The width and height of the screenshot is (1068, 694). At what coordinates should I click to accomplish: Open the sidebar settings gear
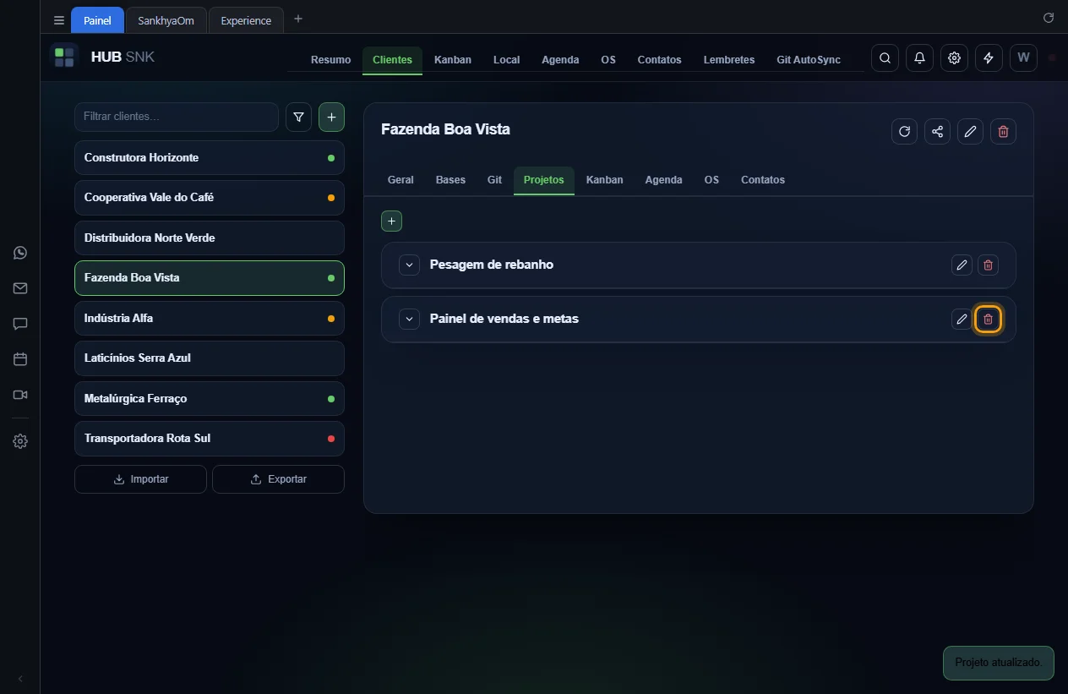click(20, 441)
